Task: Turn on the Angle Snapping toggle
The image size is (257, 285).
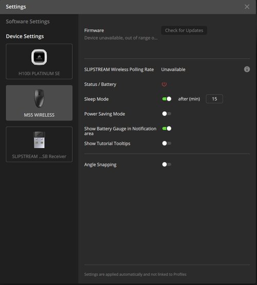Action: pos(167,165)
